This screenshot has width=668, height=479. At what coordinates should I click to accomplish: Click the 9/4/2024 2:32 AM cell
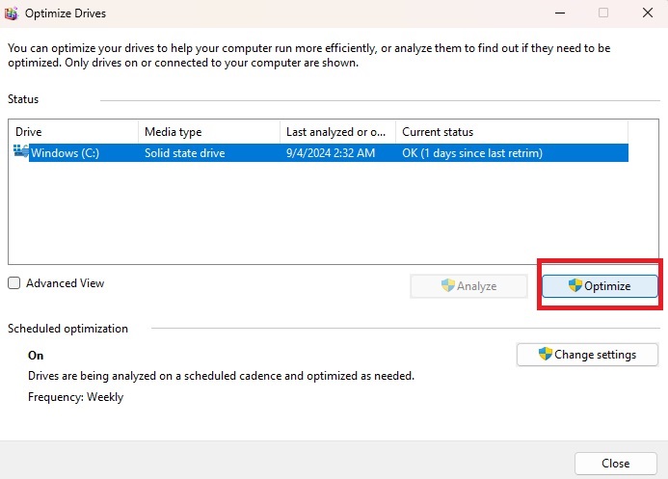click(331, 153)
